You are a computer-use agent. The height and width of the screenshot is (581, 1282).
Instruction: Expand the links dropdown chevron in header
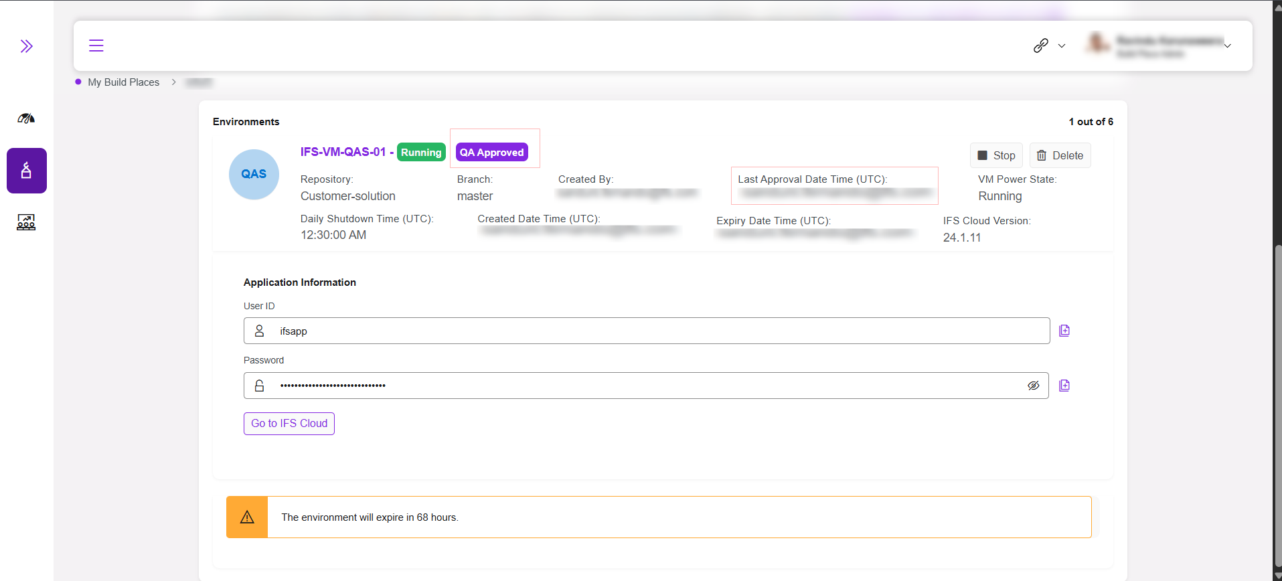1062,46
